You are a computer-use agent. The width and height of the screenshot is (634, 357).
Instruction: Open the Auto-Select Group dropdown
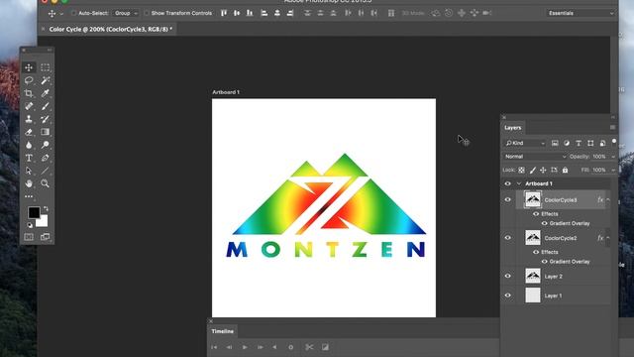pyautogui.click(x=125, y=13)
